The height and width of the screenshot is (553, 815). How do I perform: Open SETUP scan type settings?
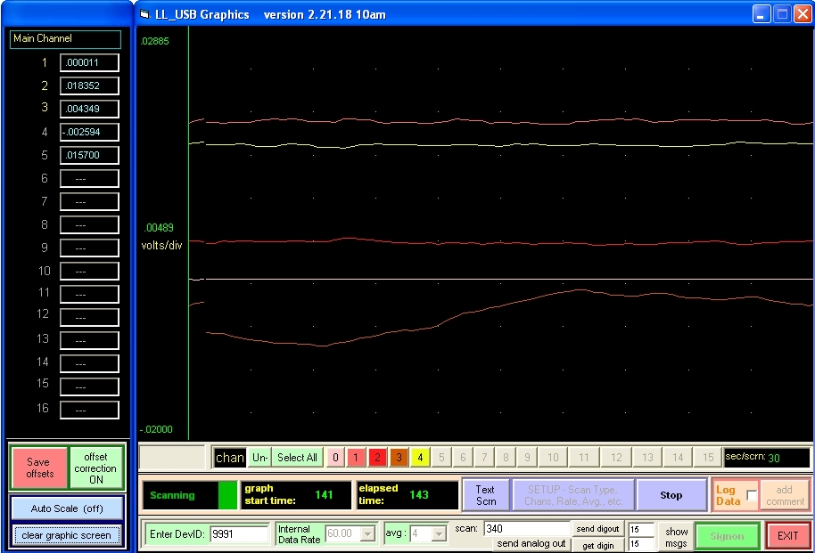pos(574,495)
